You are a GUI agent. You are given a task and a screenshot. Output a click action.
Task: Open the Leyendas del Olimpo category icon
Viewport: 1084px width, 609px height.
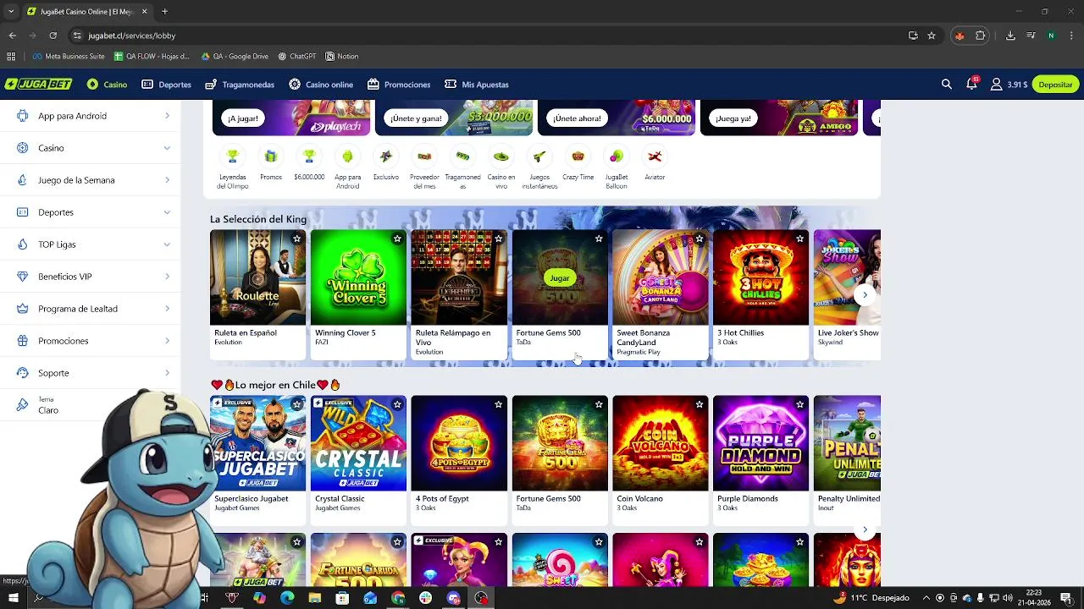pos(232,156)
